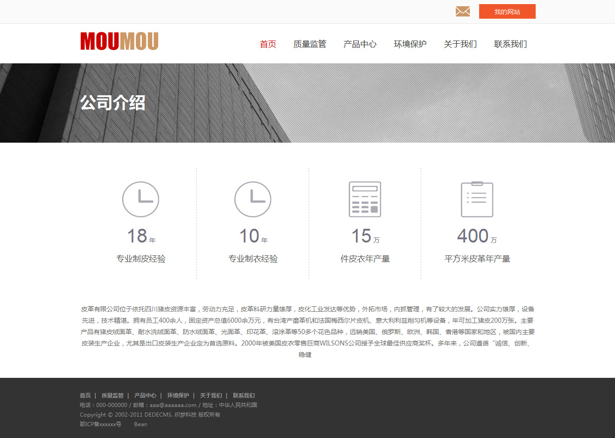The width and height of the screenshot is (615, 438).
Task: Click the Bean link in footer
Action: click(140, 424)
